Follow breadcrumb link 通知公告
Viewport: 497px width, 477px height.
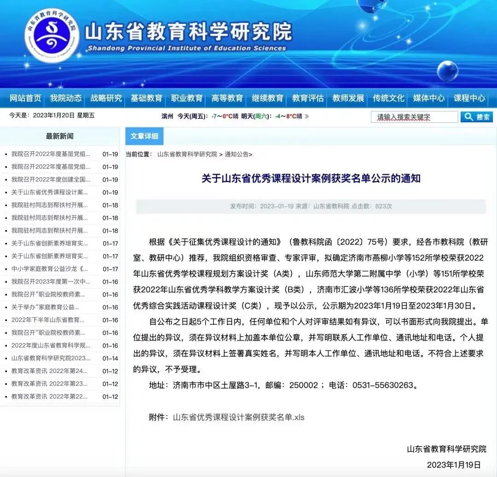(x=237, y=154)
